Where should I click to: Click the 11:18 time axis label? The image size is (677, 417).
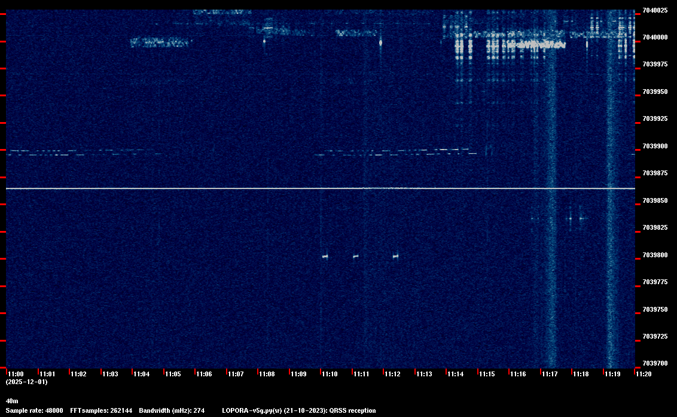point(581,374)
